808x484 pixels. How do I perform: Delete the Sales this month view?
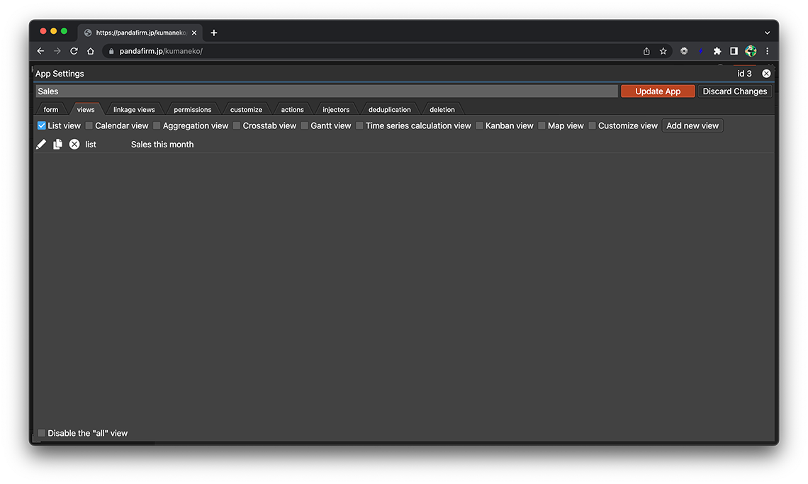click(x=74, y=145)
